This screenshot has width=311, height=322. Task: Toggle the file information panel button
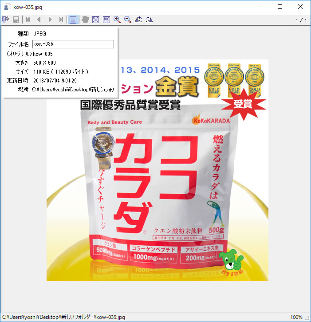[x=73, y=20]
